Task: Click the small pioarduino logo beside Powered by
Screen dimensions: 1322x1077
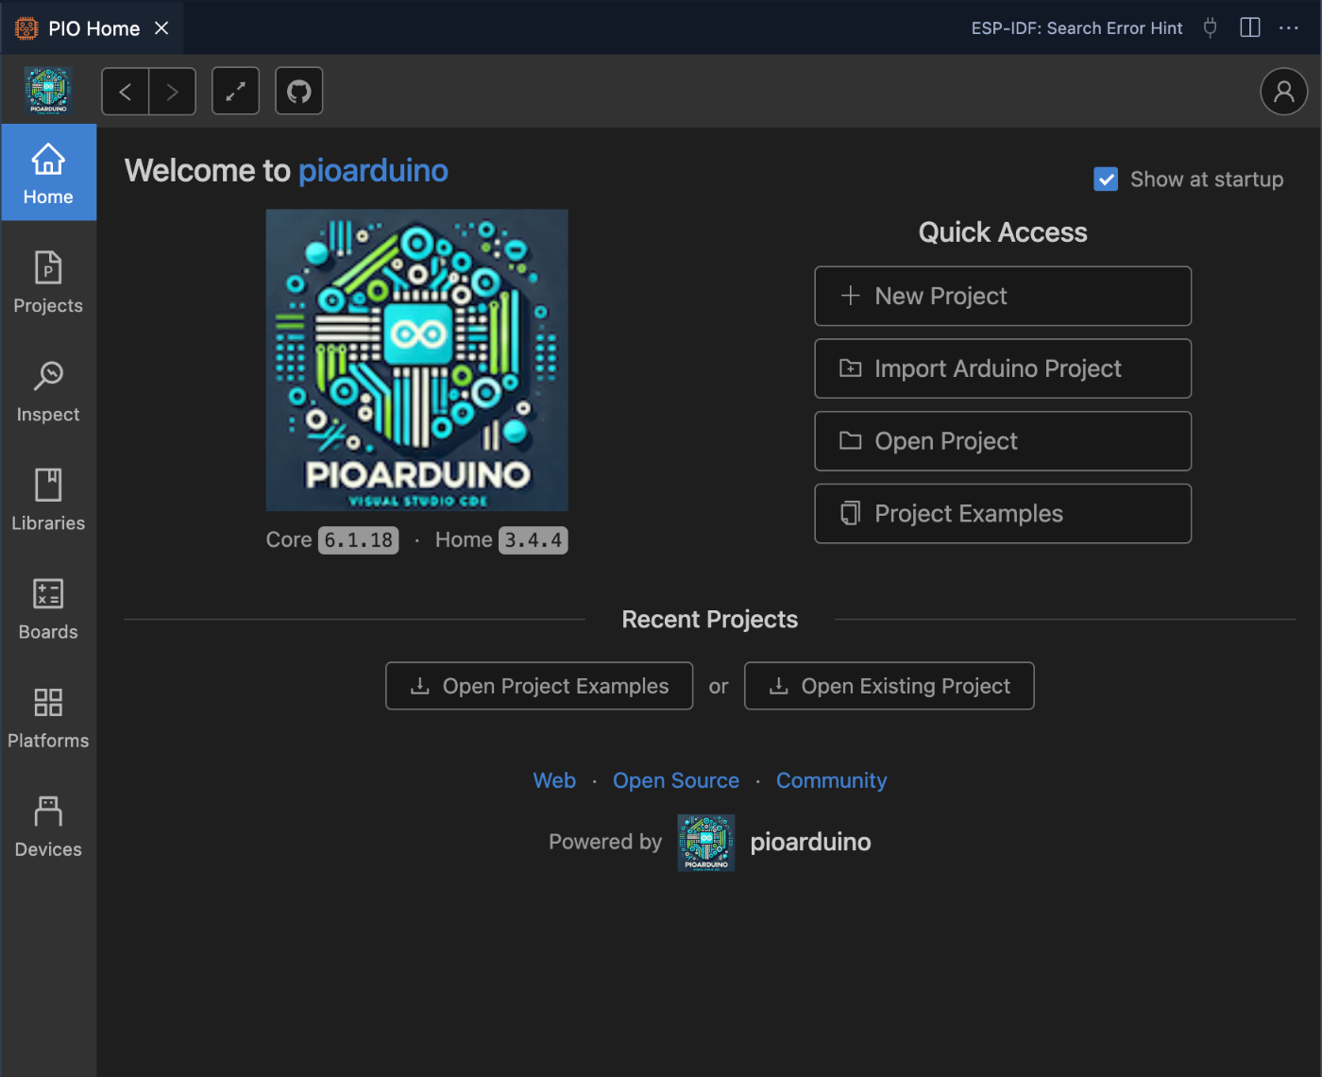Action: coord(706,843)
